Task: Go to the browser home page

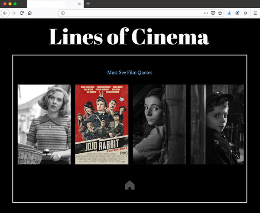Action: click(30, 13)
